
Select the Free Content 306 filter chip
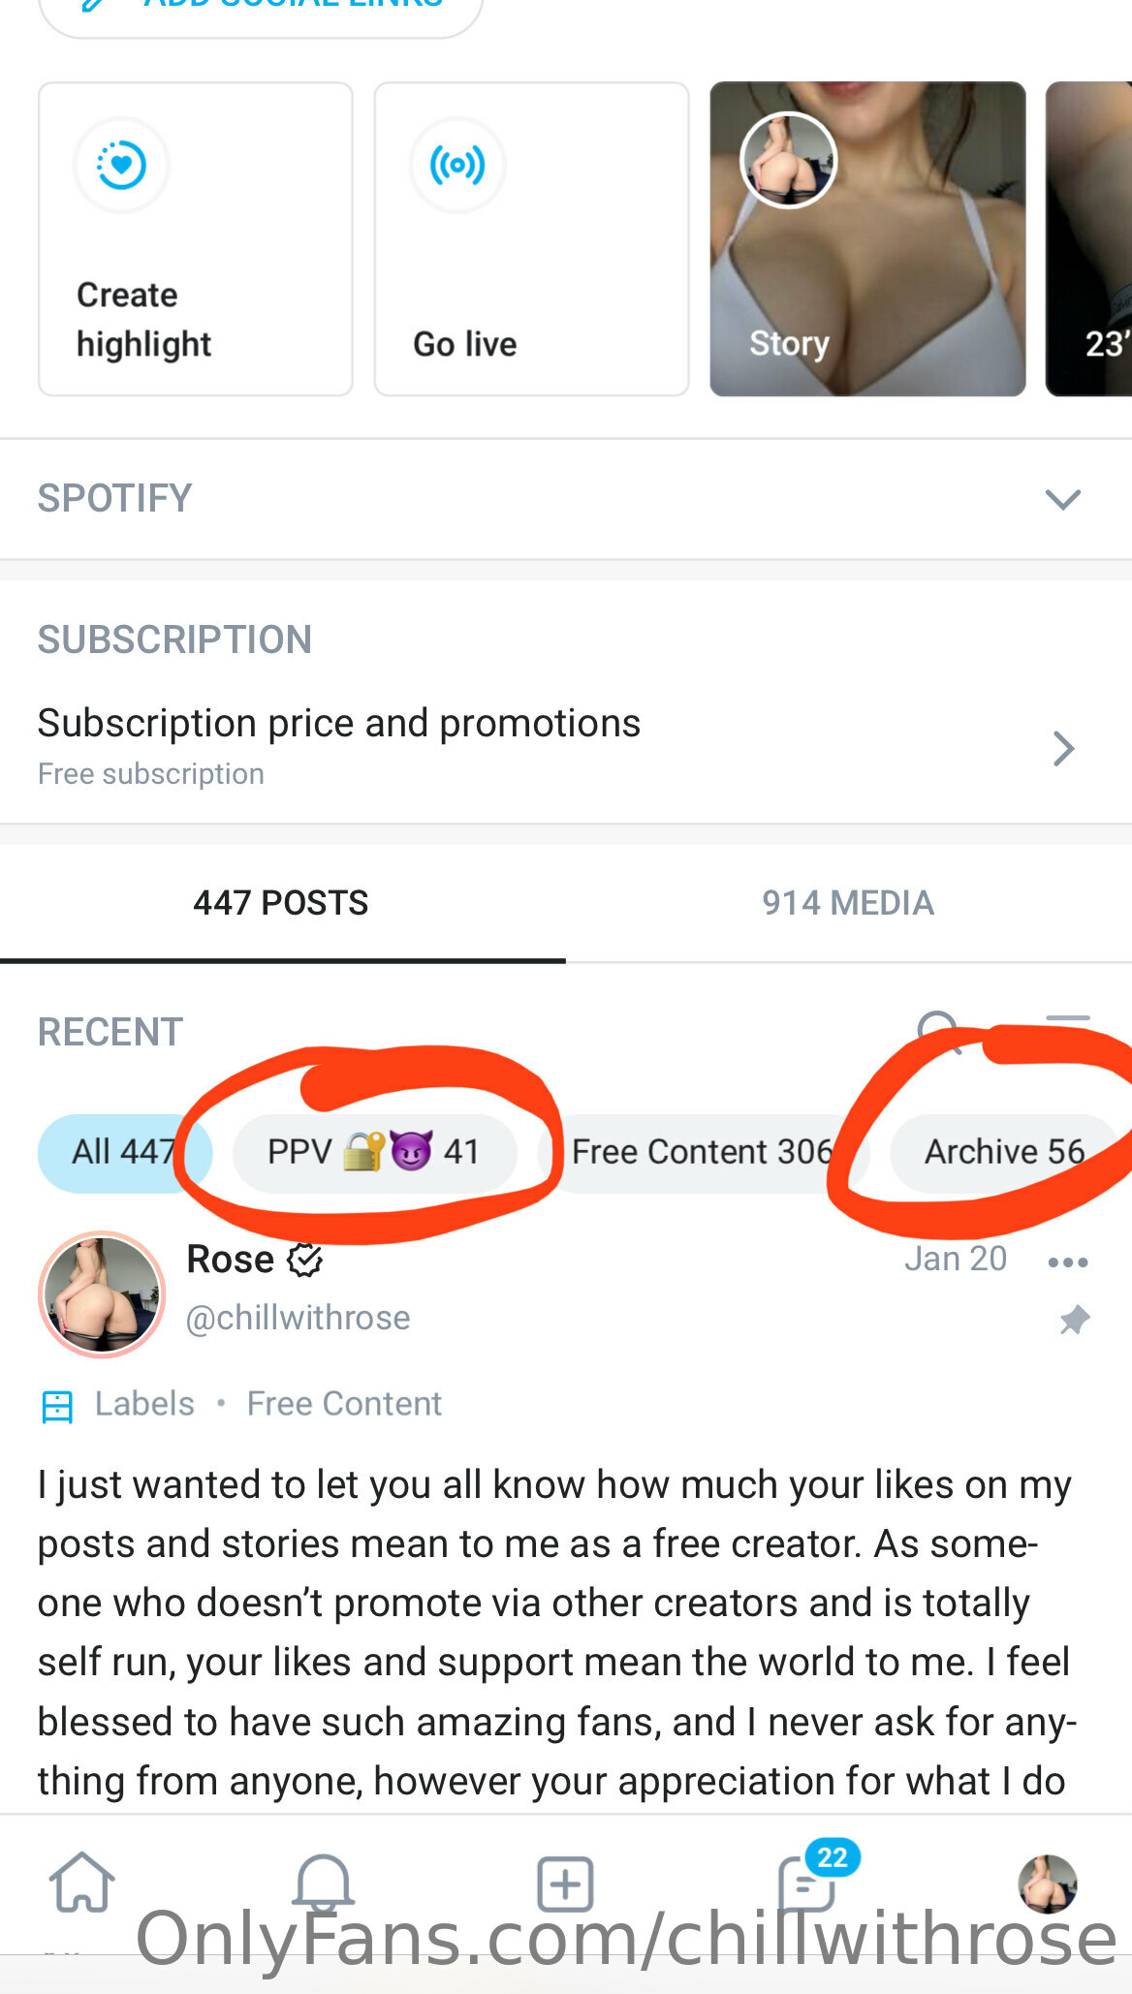tap(705, 1152)
